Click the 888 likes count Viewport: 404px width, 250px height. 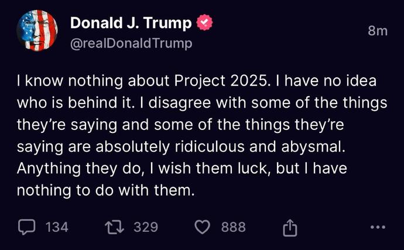234,227
